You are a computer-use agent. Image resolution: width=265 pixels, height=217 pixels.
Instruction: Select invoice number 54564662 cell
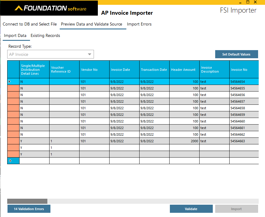[244, 134]
